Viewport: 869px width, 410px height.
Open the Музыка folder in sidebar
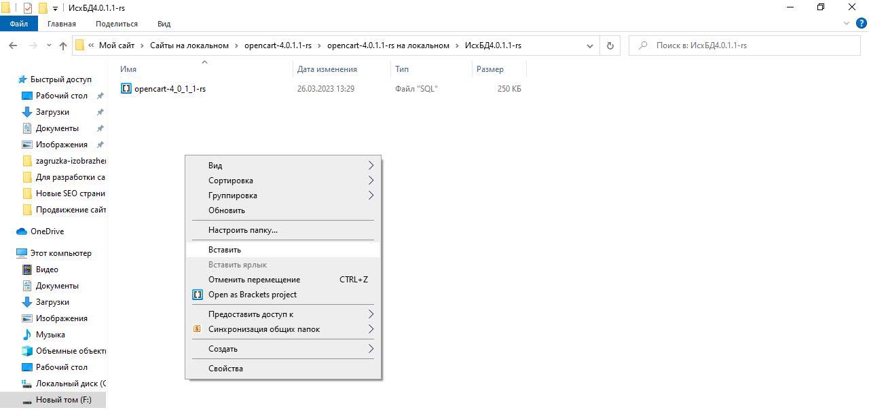click(50, 335)
